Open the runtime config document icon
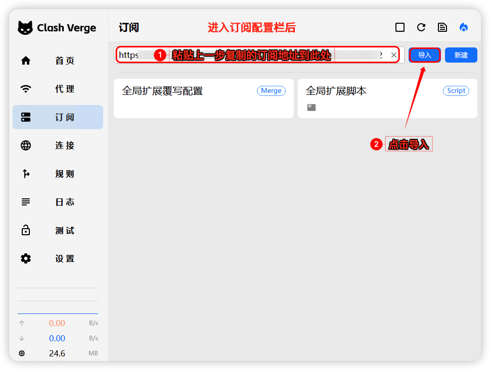 point(442,28)
